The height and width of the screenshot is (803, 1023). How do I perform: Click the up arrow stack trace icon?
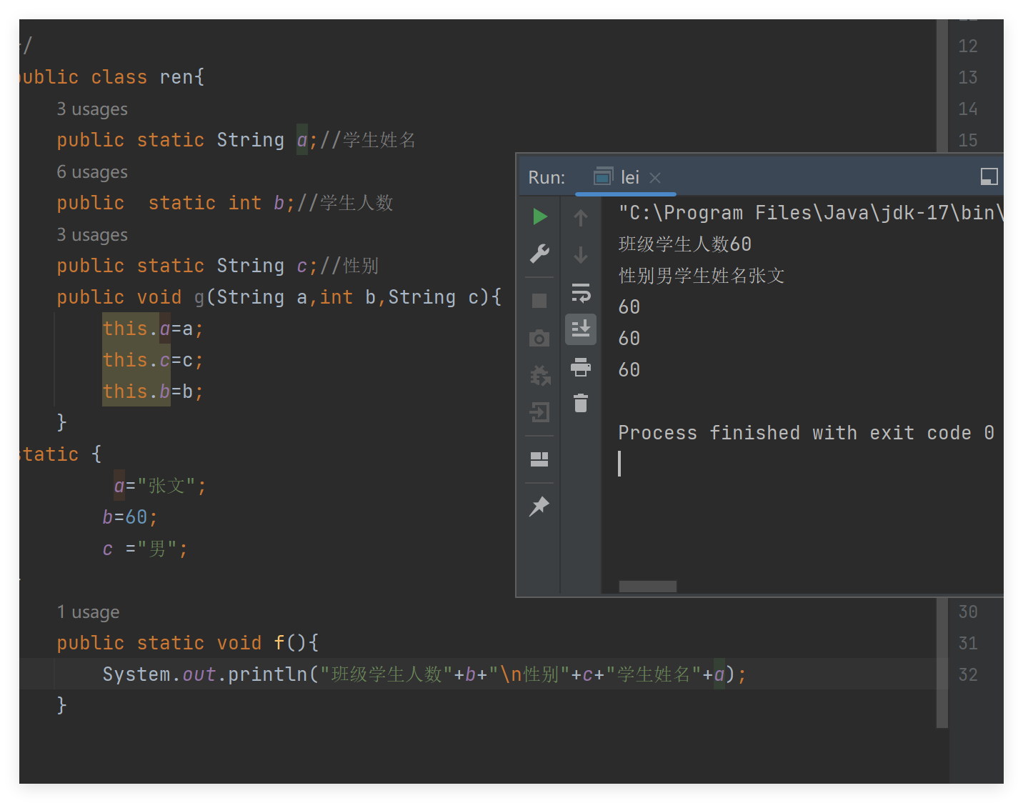(x=581, y=217)
